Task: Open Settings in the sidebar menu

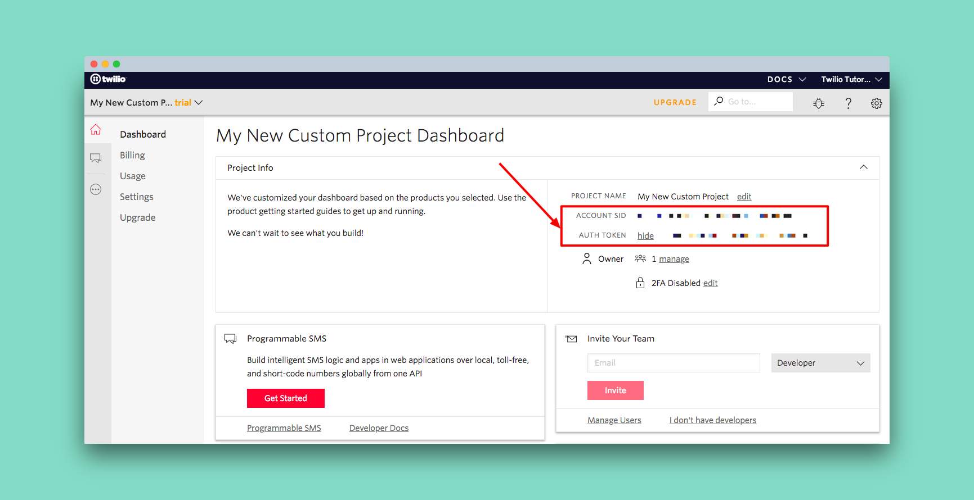Action: pyautogui.click(x=137, y=197)
